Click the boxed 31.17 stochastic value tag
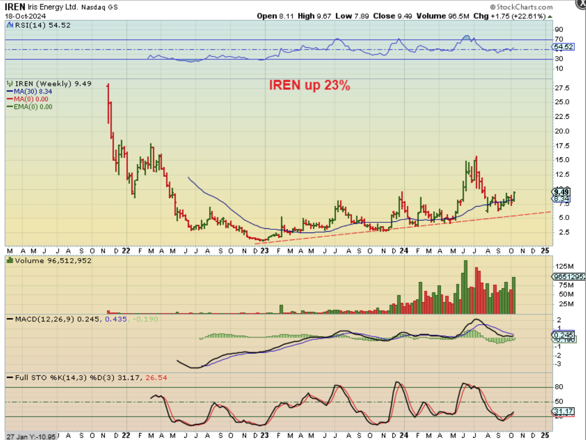The height and width of the screenshot is (440, 586). pyautogui.click(x=562, y=411)
